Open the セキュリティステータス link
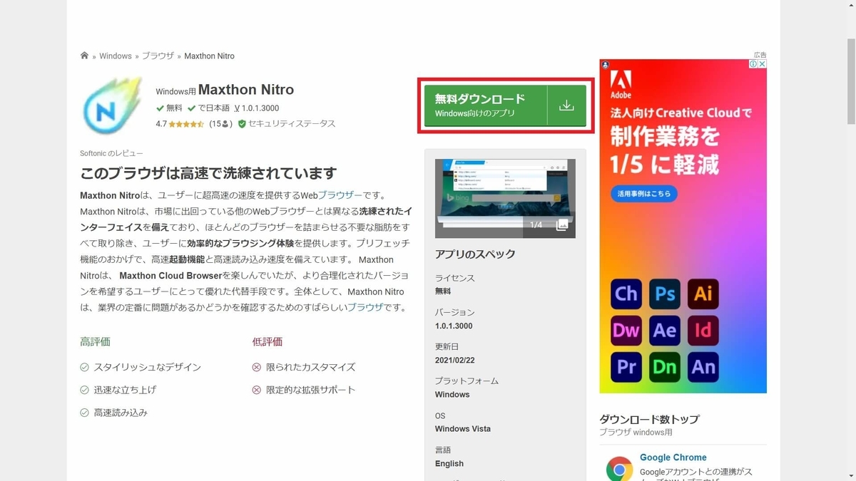Viewport: 856px width, 481px height. pos(292,124)
